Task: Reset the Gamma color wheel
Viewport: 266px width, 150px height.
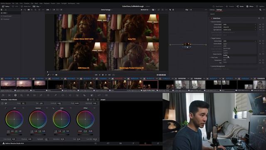Action: pyautogui.click(x=47, y=108)
